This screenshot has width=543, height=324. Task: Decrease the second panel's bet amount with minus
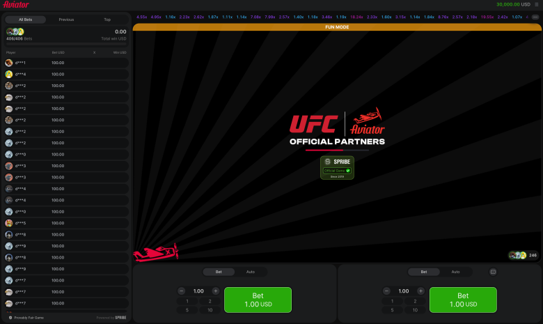point(386,291)
